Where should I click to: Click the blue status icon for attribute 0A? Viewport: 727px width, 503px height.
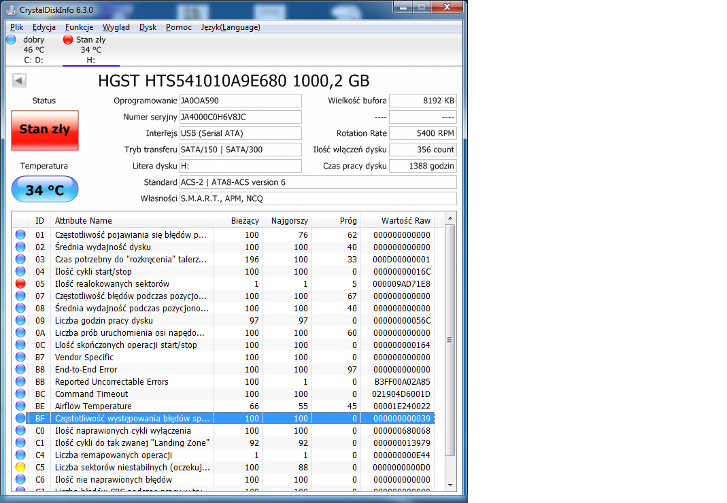tap(20, 332)
